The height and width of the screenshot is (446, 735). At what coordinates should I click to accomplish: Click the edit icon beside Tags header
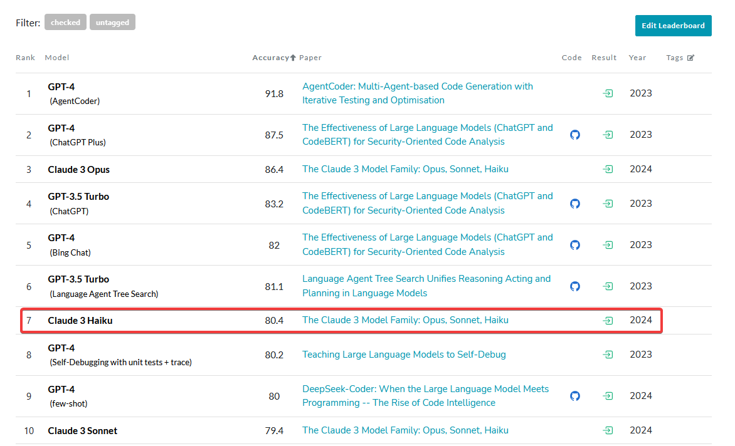[690, 58]
